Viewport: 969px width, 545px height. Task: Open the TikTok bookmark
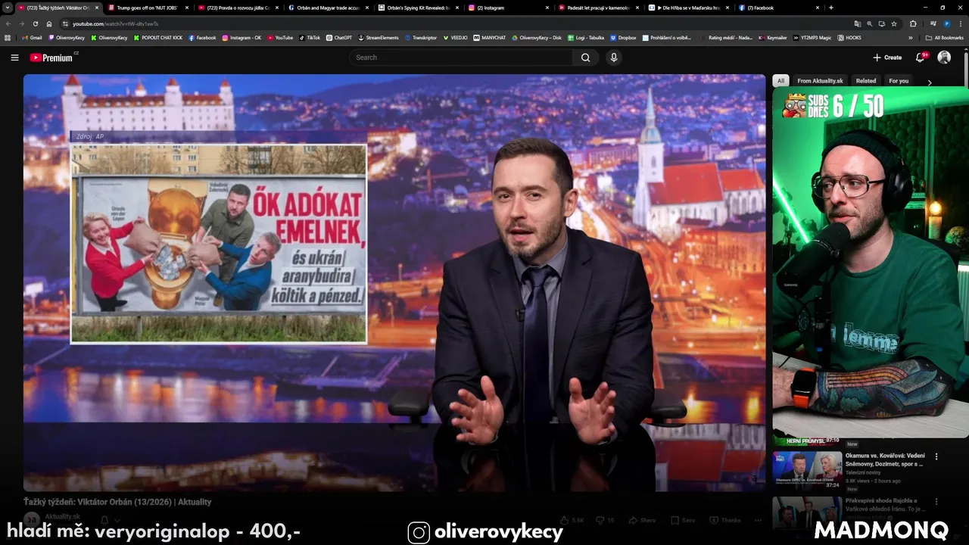coord(310,37)
